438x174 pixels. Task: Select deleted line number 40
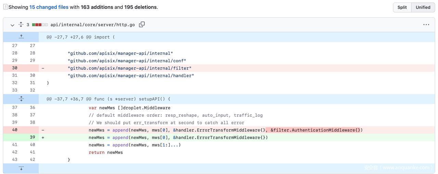tap(15, 130)
